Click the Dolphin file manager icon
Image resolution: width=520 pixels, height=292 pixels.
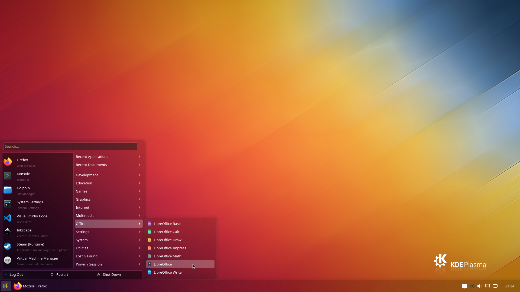[x=8, y=190]
